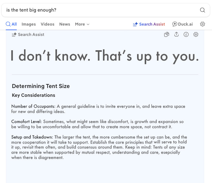Click the 'Comofort Level:' label
Viewport: 212px width, 183px height.
[26, 121]
